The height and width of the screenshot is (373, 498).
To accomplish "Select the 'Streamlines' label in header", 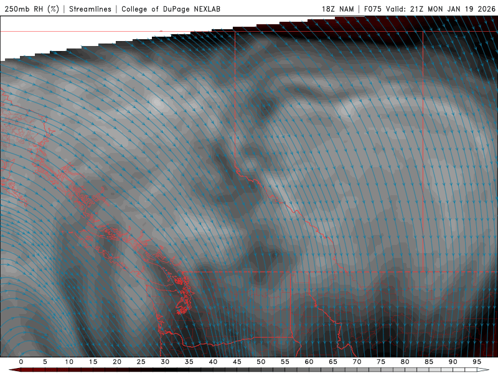I will [90, 9].
